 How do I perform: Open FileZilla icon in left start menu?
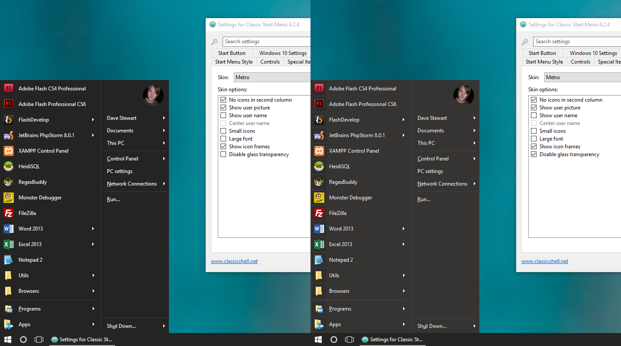pyautogui.click(x=8, y=213)
